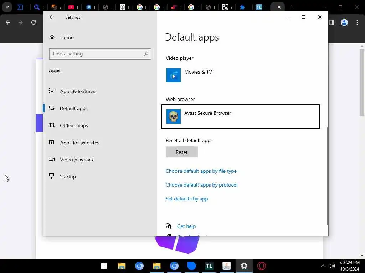The image size is (365, 273).
Task: Click the browser page vertical scrollbar
Action: tap(362, 82)
